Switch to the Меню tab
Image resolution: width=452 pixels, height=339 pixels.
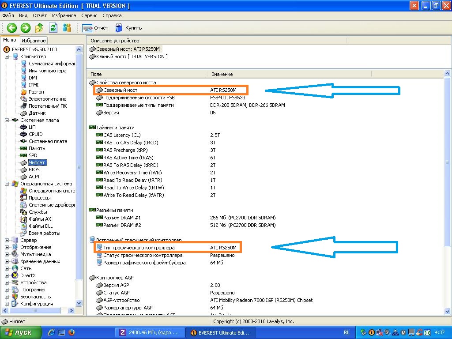[10, 40]
